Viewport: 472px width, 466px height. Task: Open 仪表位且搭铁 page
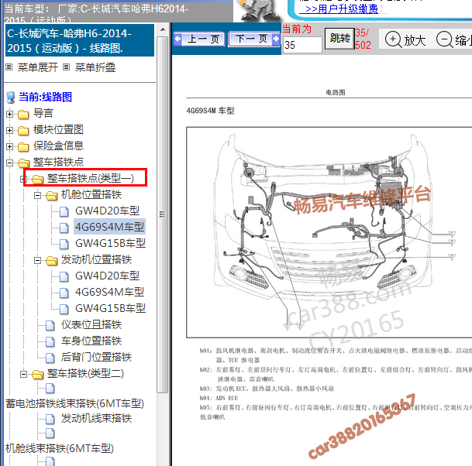[91, 324]
